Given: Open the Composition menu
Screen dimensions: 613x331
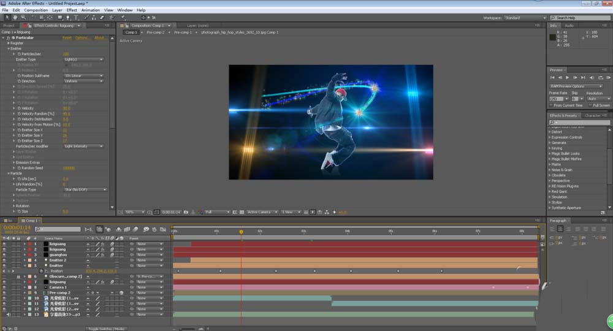Looking at the screenshot, I should pyautogui.click(x=36, y=10).
